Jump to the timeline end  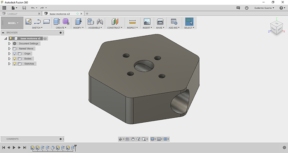[x=25, y=148]
